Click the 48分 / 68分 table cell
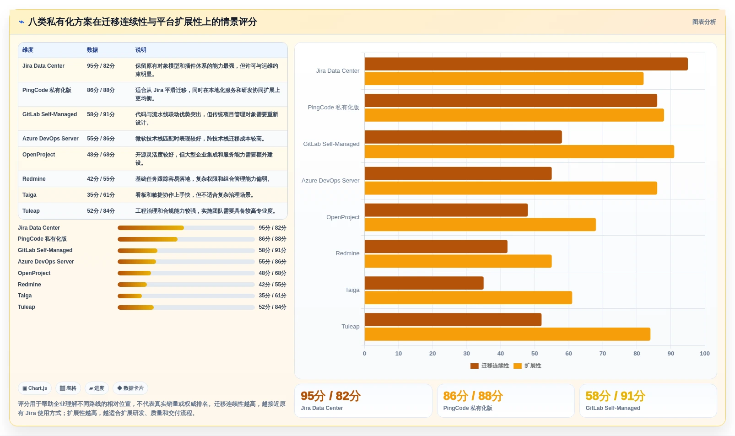The height and width of the screenshot is (436, 735). [x=101, y=155]
